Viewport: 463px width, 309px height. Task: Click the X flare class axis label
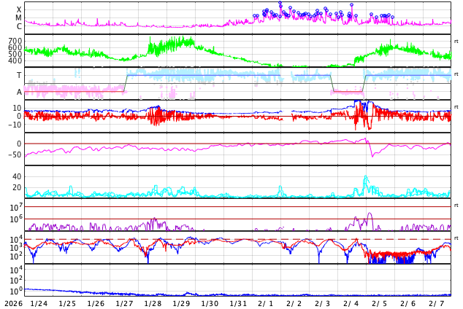(x=19, y=9)
